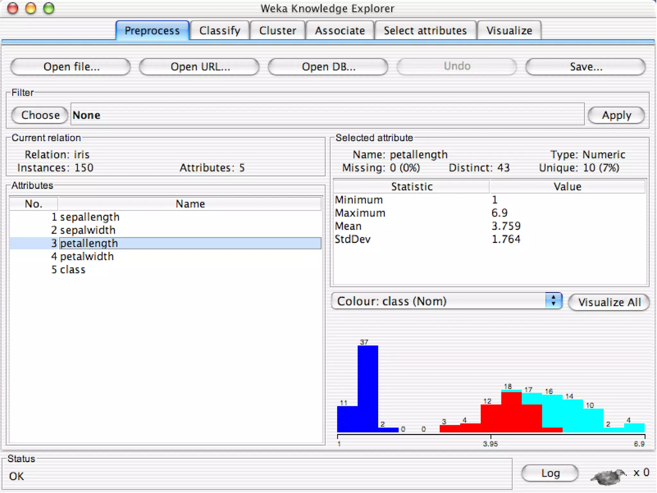Go to the Associate tab
This screenshot has height=493, width=657.
(x=340, y=30)
